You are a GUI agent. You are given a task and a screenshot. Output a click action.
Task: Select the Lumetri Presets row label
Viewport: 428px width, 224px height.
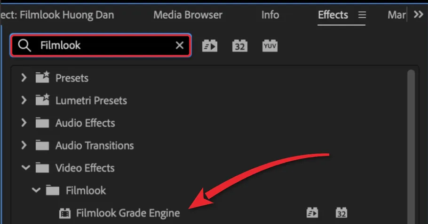[x=91, y=101]
